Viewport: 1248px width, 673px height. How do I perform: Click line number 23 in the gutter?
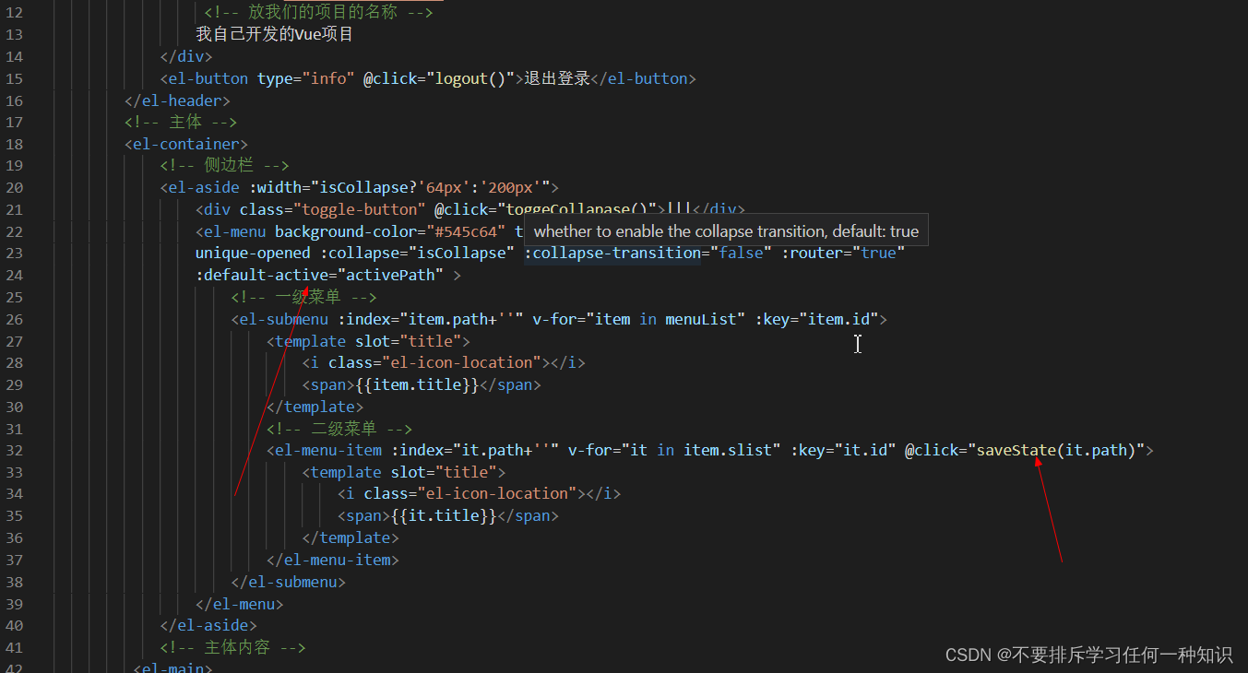point(13,253)
